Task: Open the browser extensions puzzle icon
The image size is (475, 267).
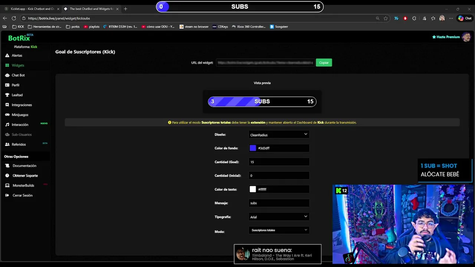Action: coord(414,18)
